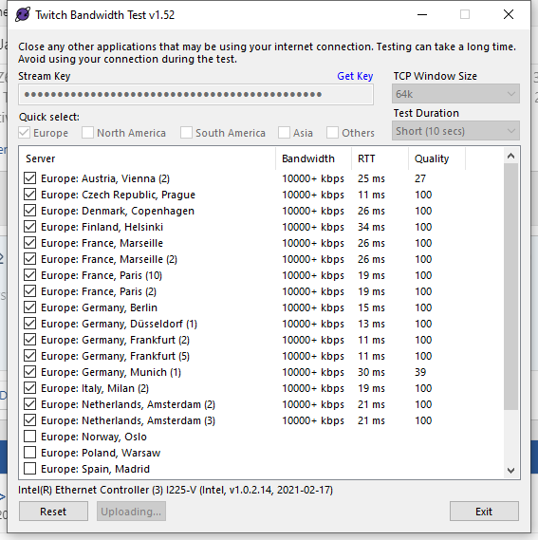Open TCP Window Size dropdown
This screenshot has width=538, height=540.
pyautogui.click(x=455, y=94)
